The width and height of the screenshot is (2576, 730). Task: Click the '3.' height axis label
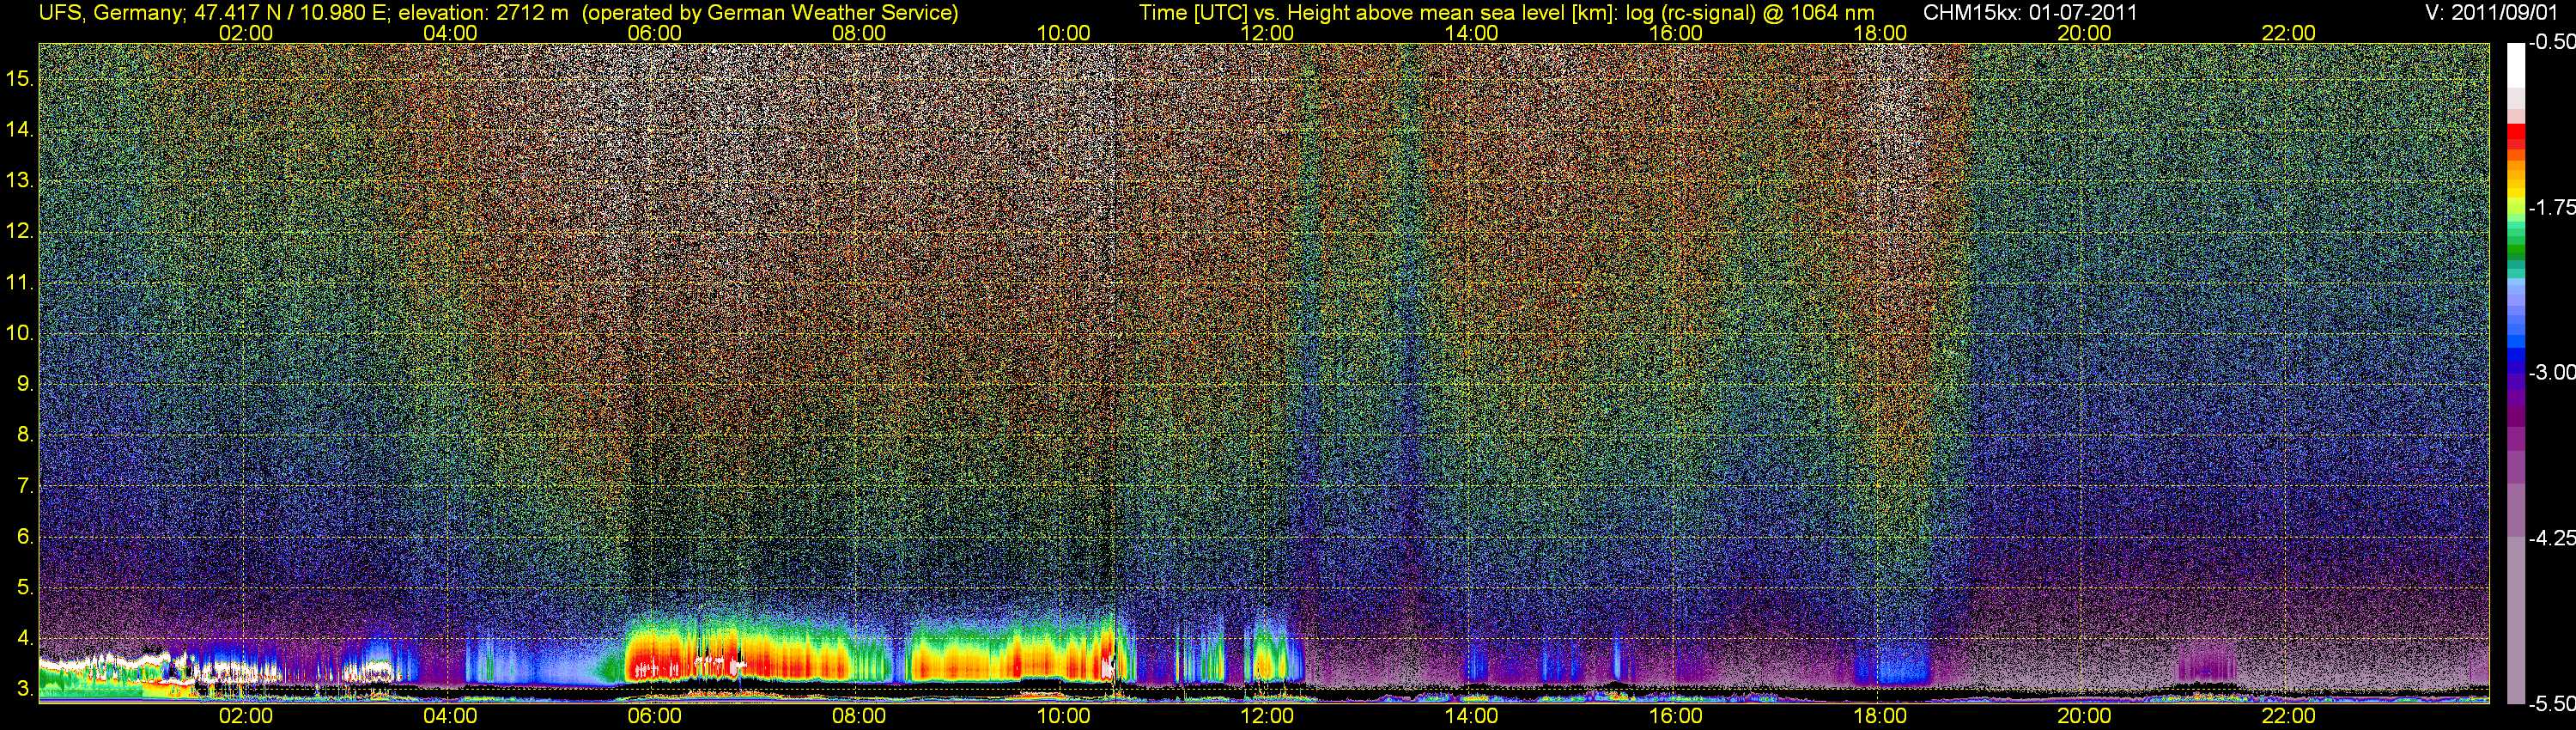(x=25, y=689)
